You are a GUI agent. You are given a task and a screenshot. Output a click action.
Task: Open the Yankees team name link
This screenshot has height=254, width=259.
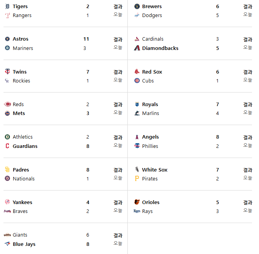(23, 202)
